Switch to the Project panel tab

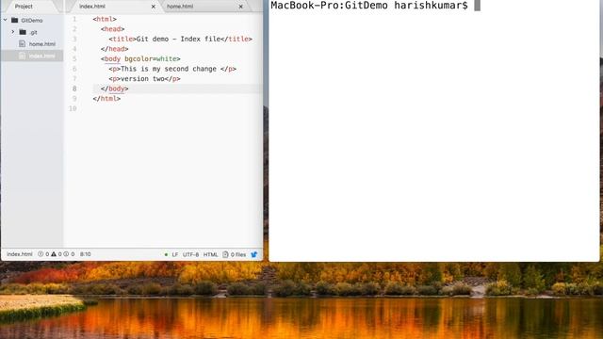point(24,7)
